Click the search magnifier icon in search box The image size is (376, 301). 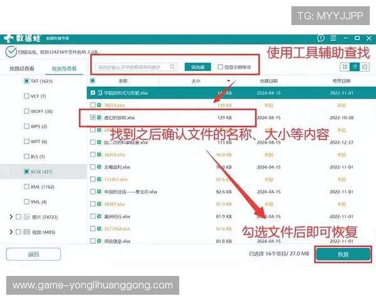click(x=172, y=66)
